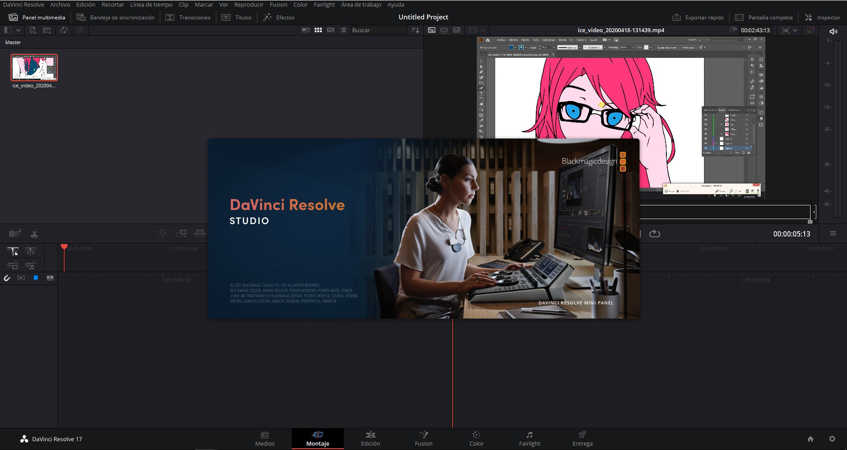Click Exportar rápido button
The height and width of the screenshot is (450, 847).
pyautogui.click(x=698, y=17)
